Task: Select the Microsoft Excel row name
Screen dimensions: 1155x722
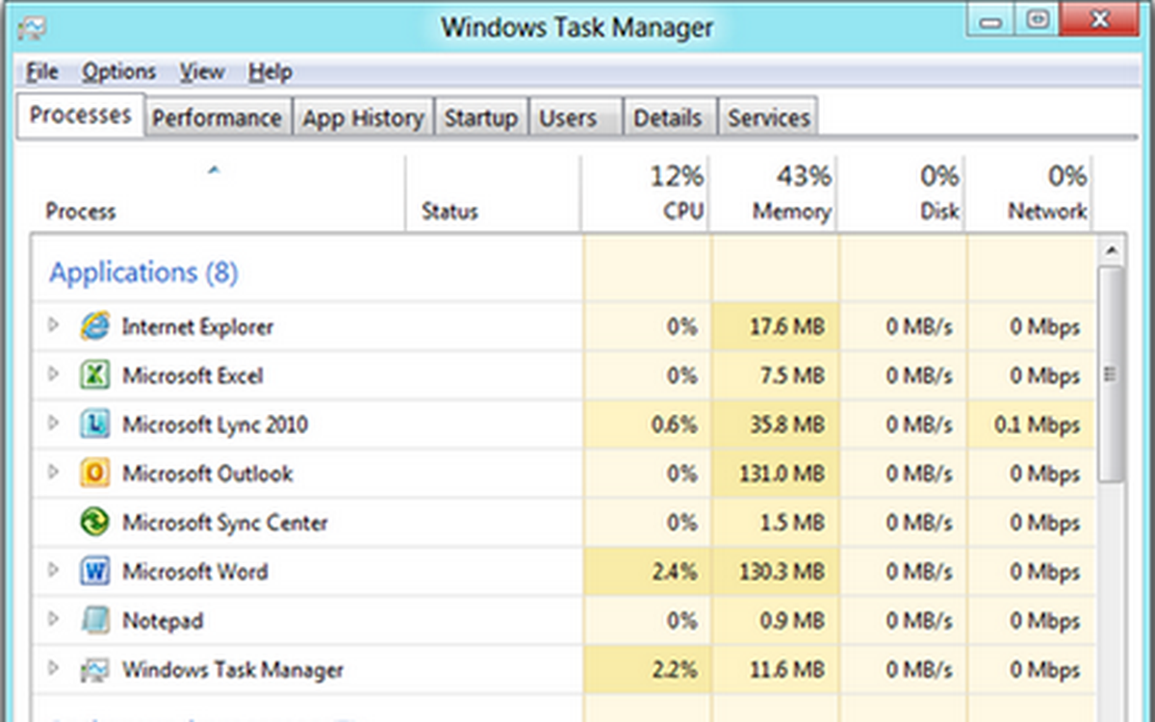Action: pos(192,375)
